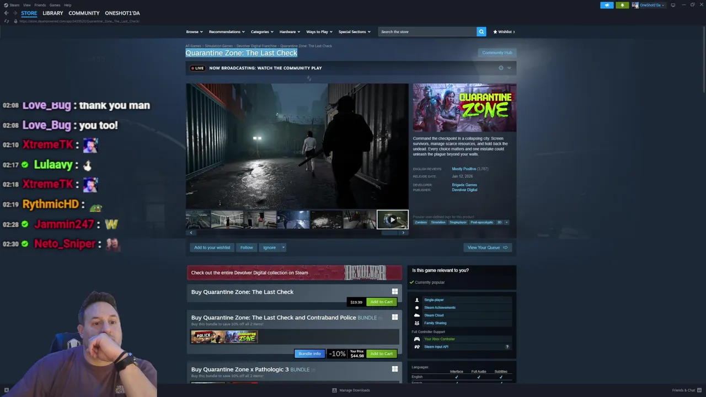
Task: Go forward with the forward arrow
Action: click(x=15, y=13)
